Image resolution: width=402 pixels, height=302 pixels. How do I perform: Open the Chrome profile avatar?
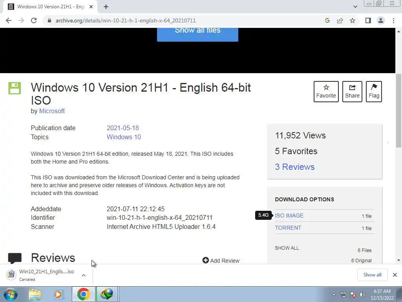381,20
